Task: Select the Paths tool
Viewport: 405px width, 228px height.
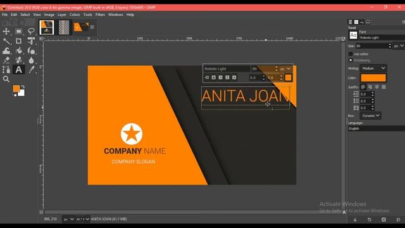Action: click(6, 70)
